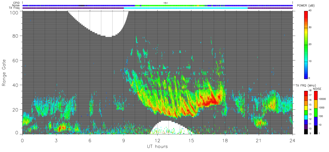
Task: Click the Noise row label
Action: [16, 5]
